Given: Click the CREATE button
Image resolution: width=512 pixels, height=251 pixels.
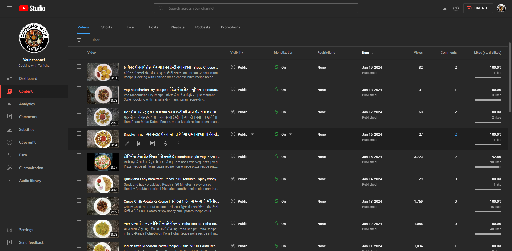Looking at the screenshot, I should pyautogui.click(x=478, y=8).
